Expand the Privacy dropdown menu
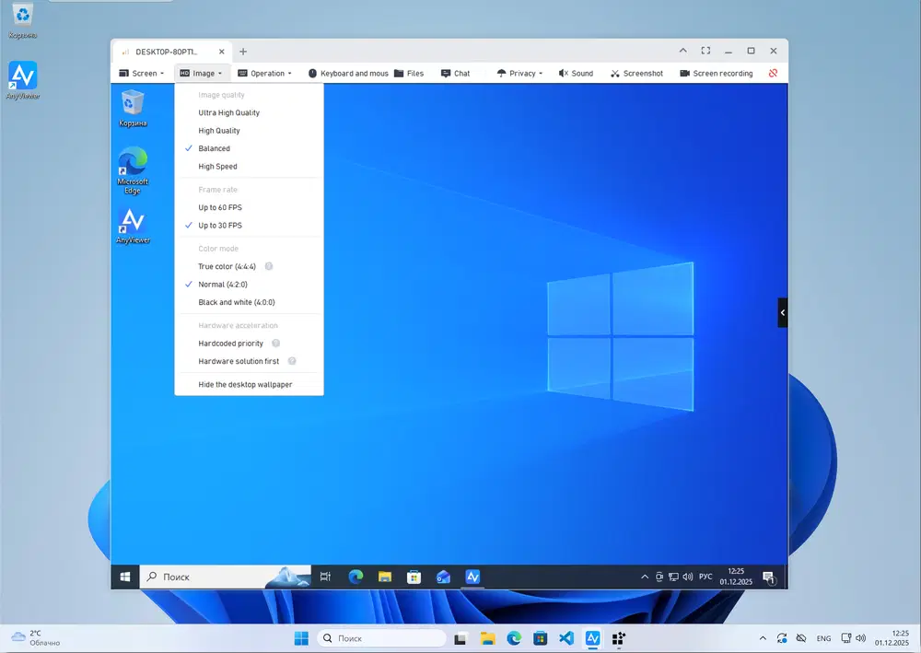 (519, 74)
